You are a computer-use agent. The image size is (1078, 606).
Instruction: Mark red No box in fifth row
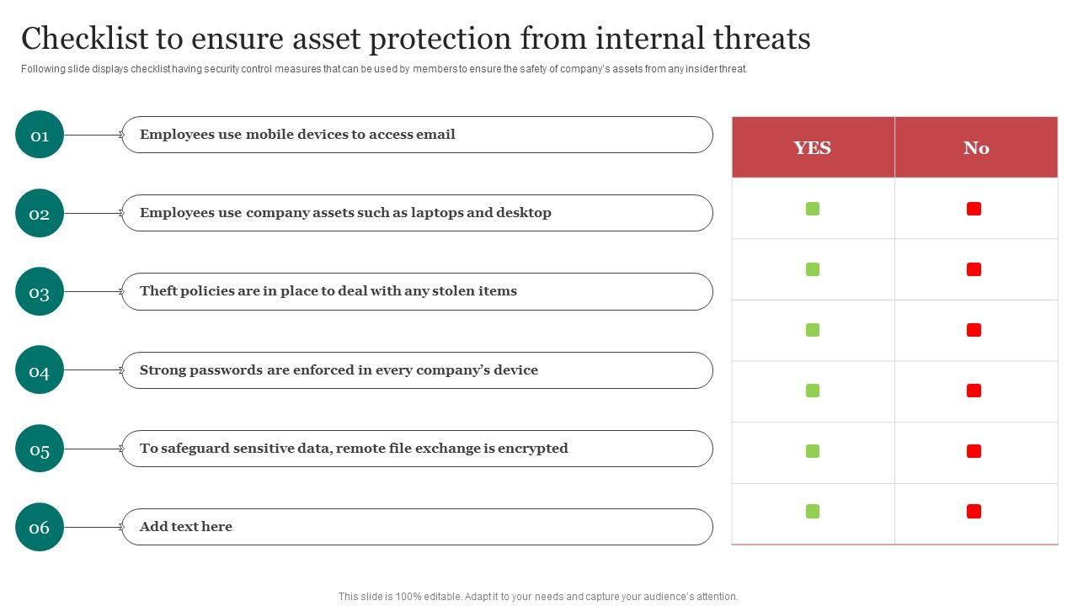(974, 451)
